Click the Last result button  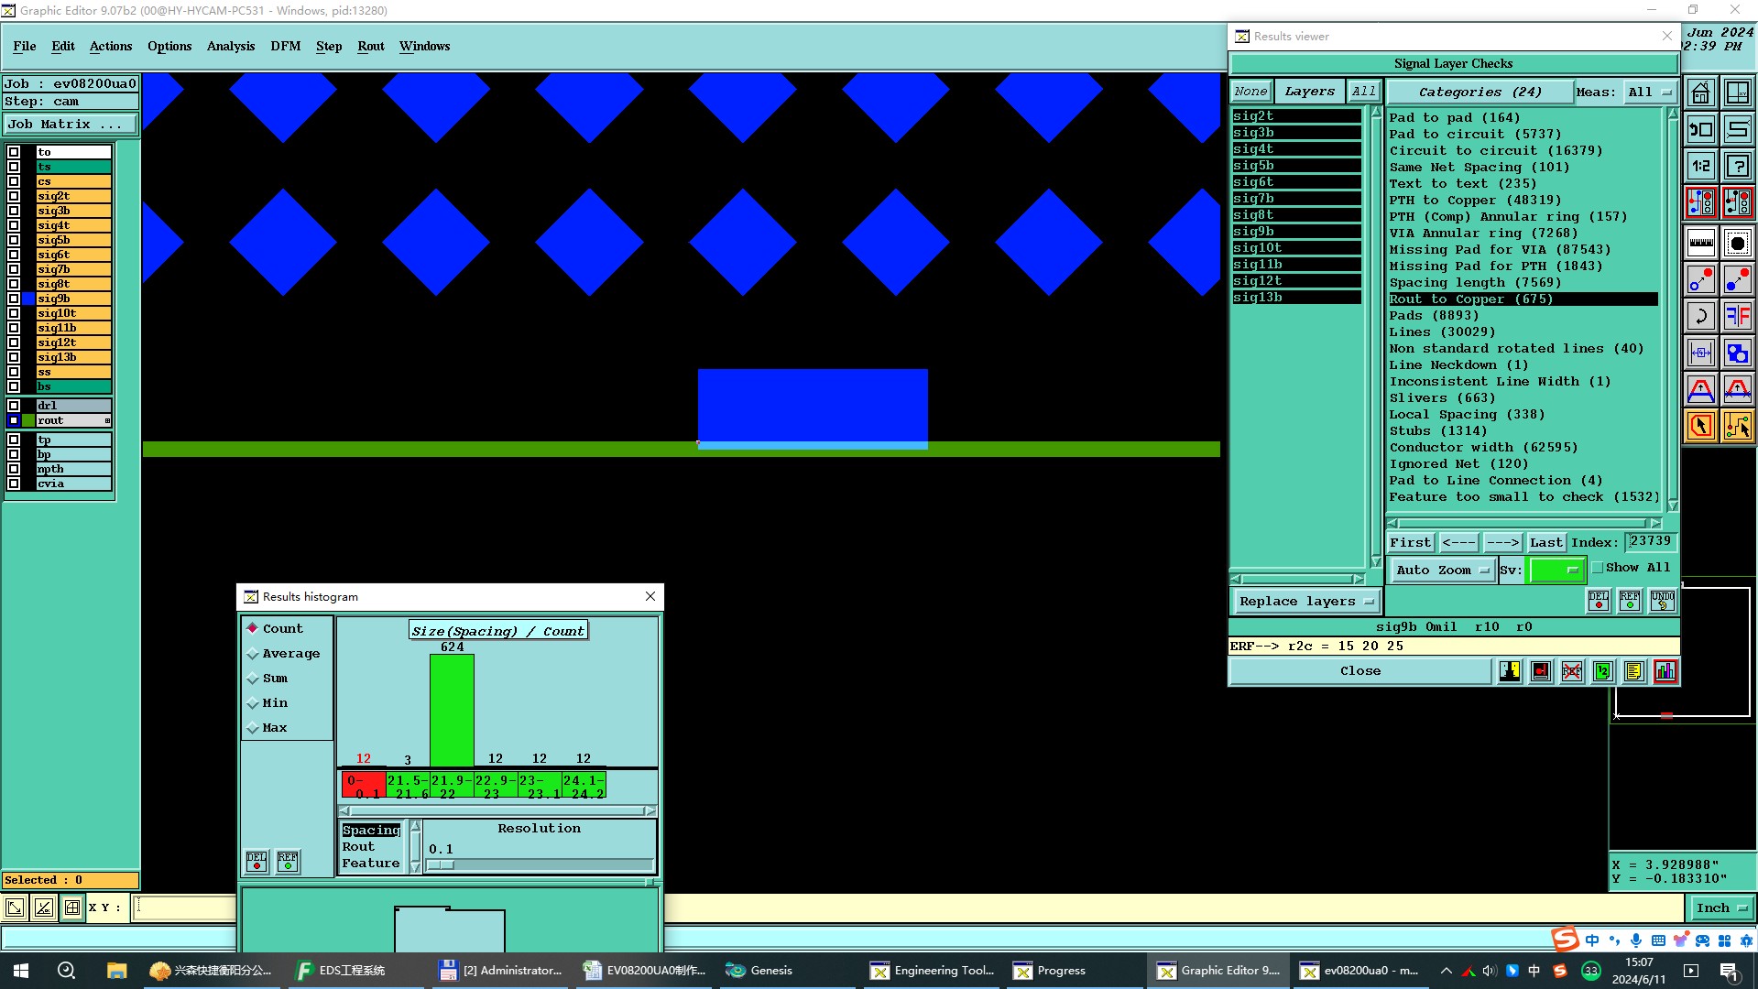click(1545, 542)
